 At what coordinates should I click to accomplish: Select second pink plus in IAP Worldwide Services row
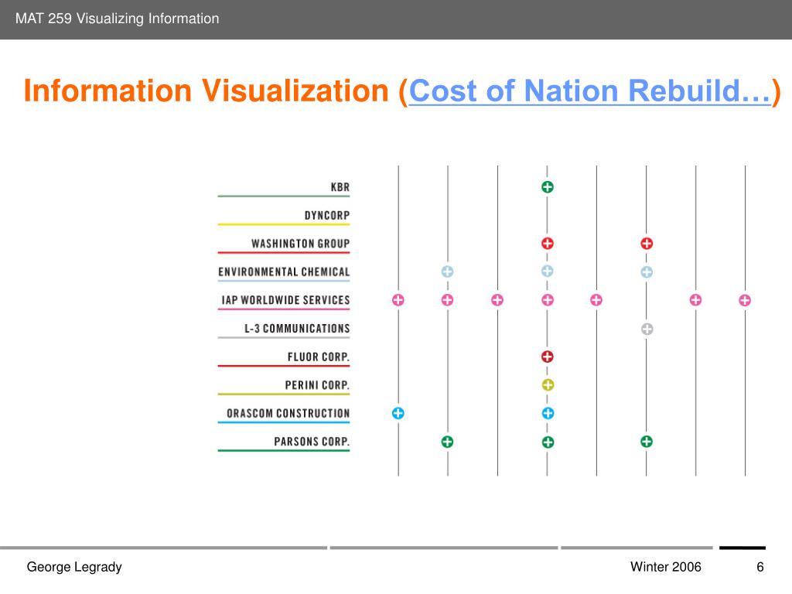pyautogui.click(x=447, y=300)
